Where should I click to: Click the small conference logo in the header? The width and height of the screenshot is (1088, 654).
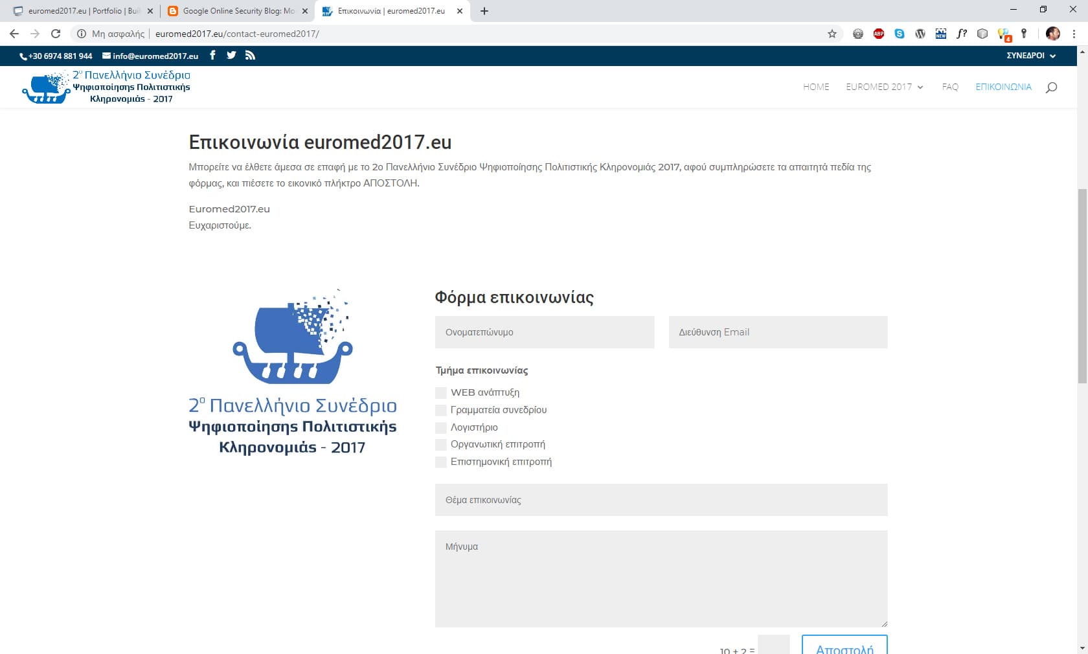106,87
